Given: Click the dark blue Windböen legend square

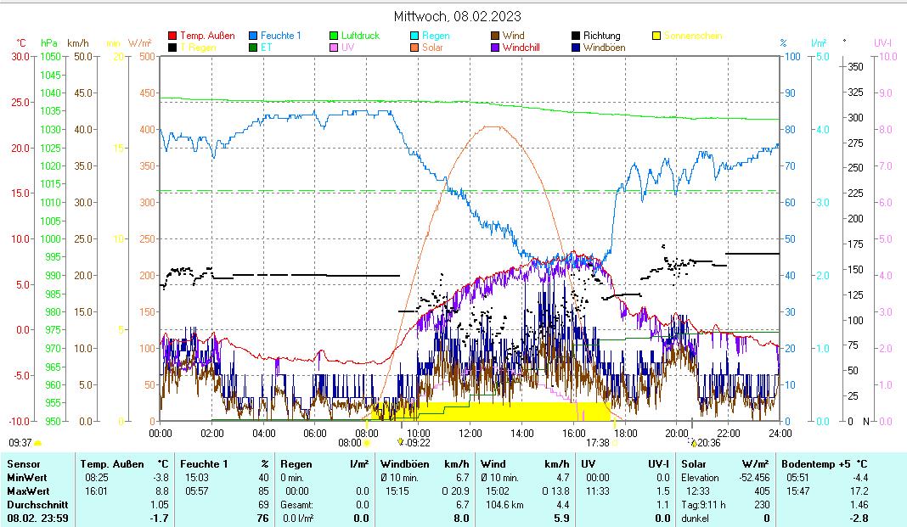Looking at the screenshot, I should (576, 48).
